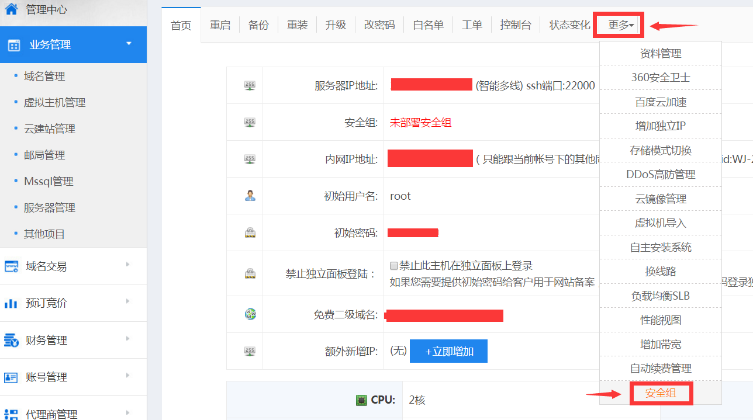Expand the 预订竞价 submenu arrow
The image size is (753, 420).
[x=127, y=301]
